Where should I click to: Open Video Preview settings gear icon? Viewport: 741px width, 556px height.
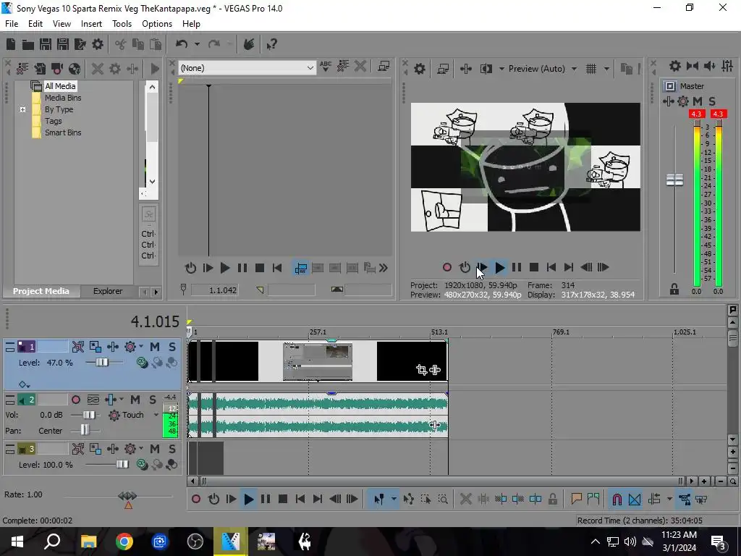(420, 69)
